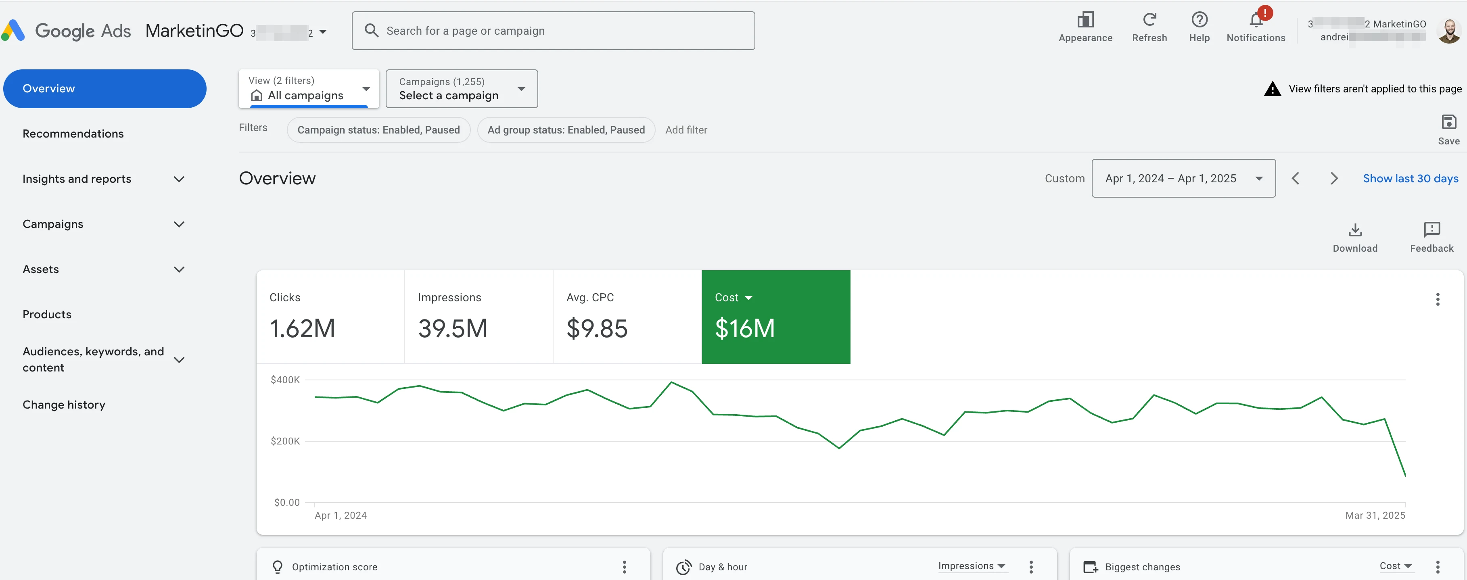Save the current view
The width and height of the screenshot is (1467, 580).
(1448, 128)
